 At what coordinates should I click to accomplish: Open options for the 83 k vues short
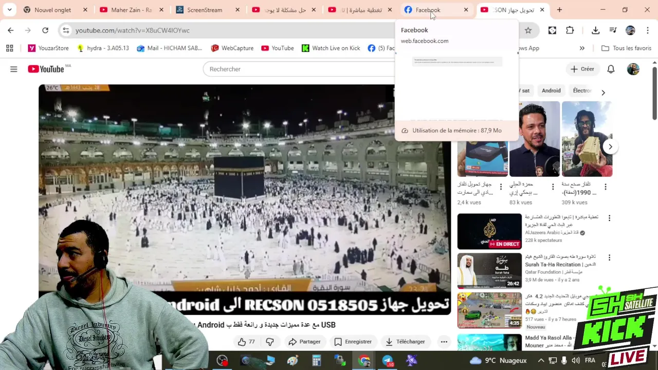pos(553,187)
